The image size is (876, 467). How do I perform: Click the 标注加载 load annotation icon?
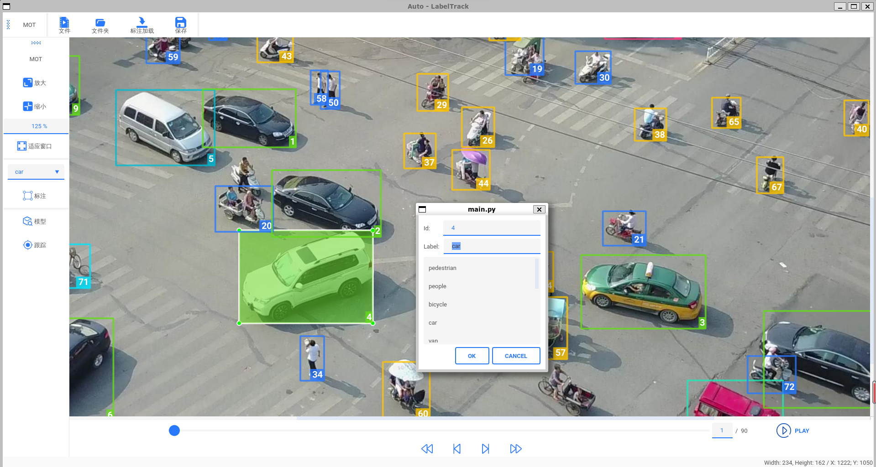pyautogui.click(x=142, y=25)
